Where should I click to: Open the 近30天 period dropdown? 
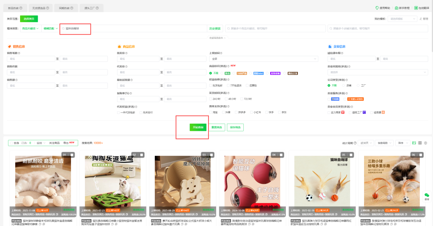coord(366,143)
